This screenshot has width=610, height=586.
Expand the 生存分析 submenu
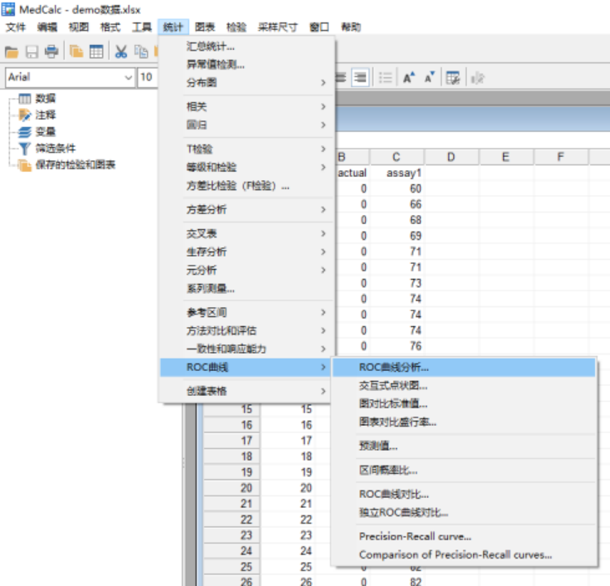[249, 251]
